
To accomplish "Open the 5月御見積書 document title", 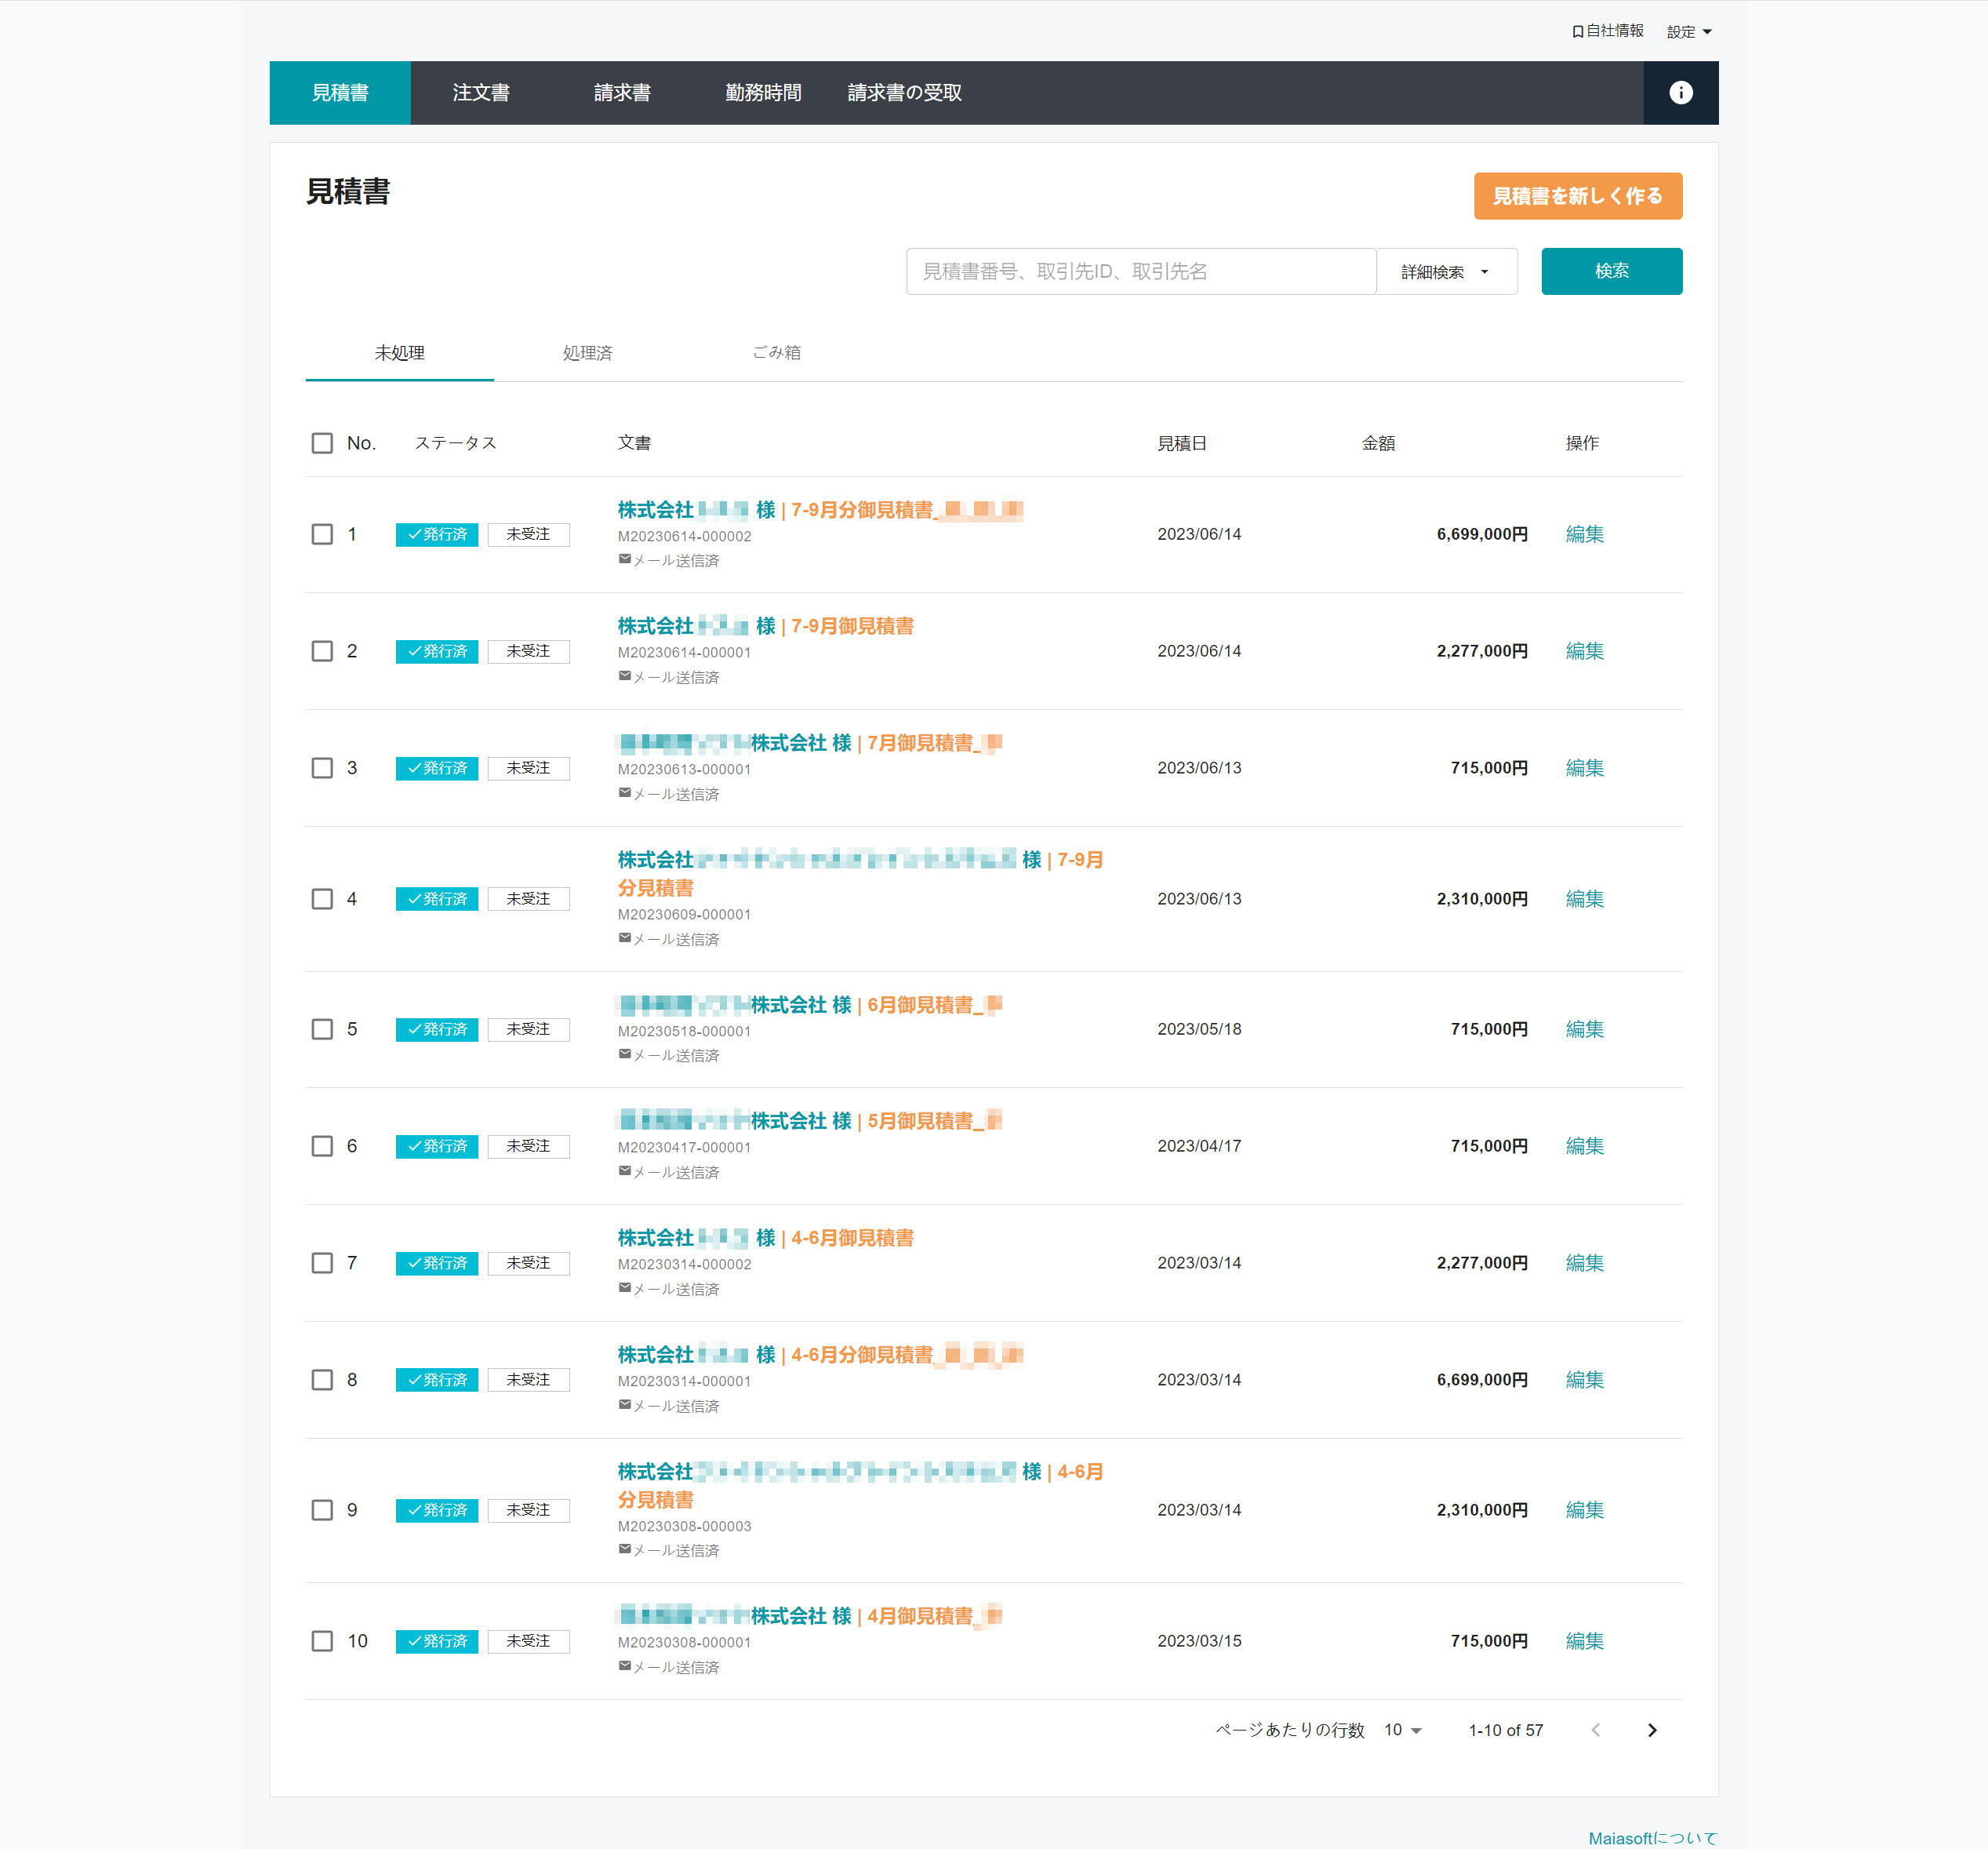I will 933,1122.
